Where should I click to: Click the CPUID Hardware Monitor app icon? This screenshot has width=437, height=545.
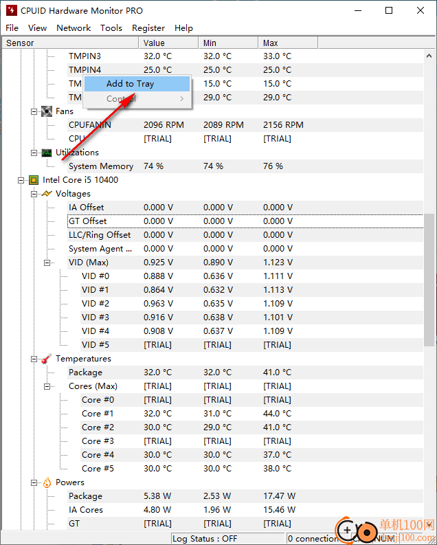(x=12, y=10)
